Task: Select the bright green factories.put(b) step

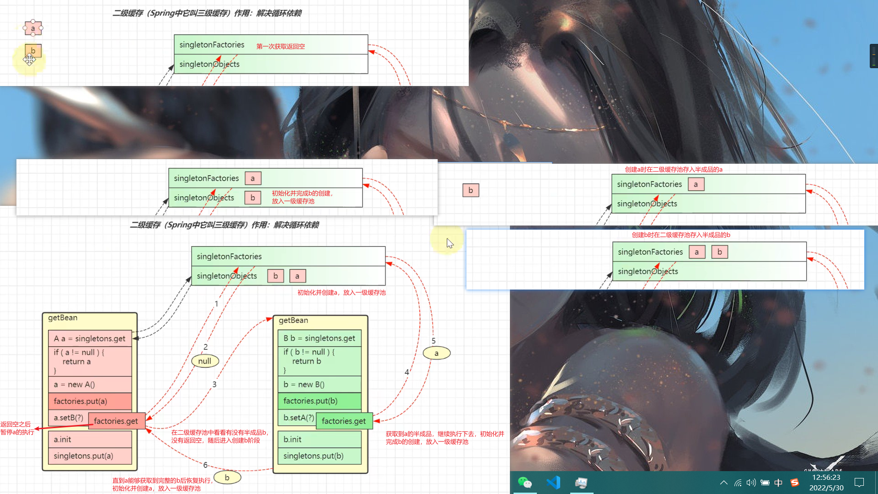Action: 319,401
